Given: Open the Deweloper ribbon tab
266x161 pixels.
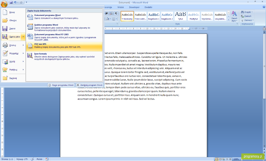Looking at the screenshot, I should click(x=134, y=7).
